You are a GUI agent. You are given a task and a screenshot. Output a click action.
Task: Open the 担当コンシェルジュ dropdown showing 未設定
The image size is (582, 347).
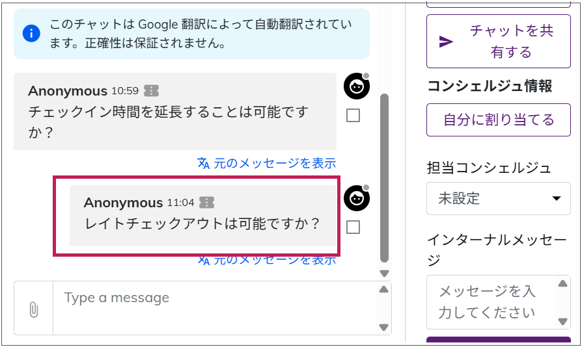498,198
